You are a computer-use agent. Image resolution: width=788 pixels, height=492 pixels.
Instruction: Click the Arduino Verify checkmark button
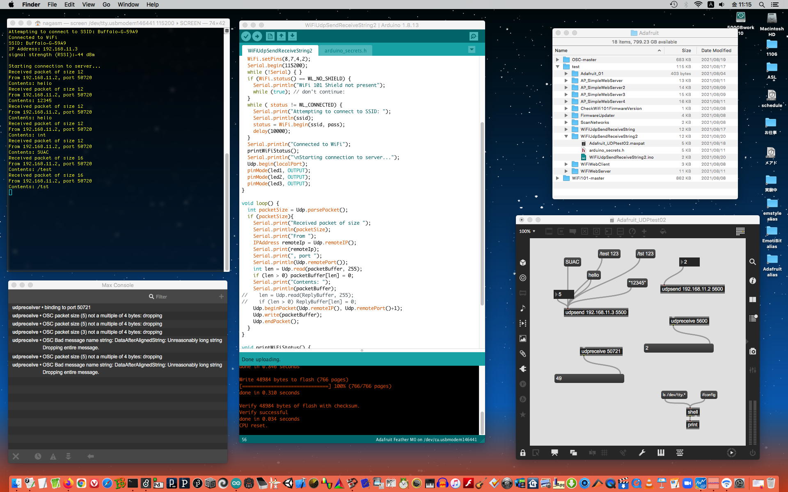tap(246, 36)
